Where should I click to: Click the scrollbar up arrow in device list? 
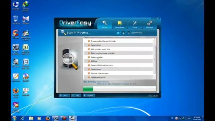coord(155,39)
